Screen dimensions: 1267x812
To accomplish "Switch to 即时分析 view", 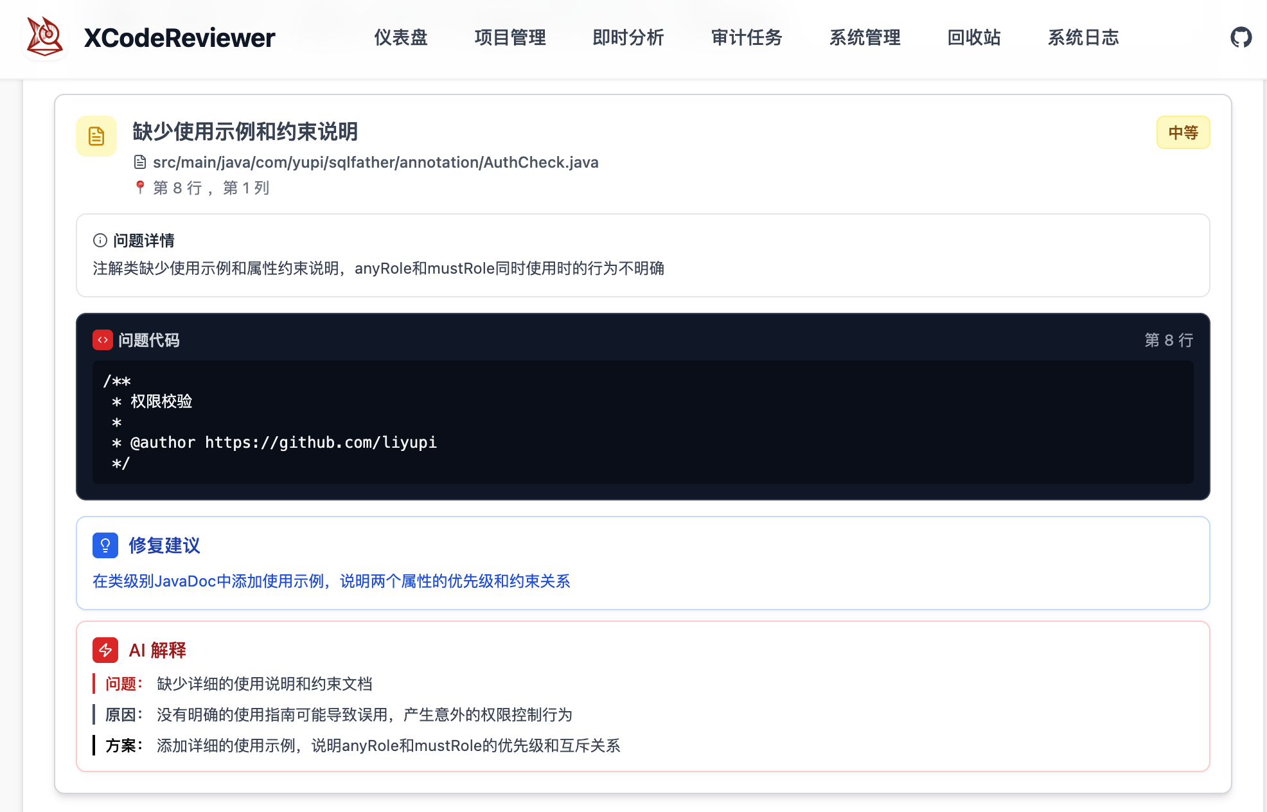I will click(628, 37).
